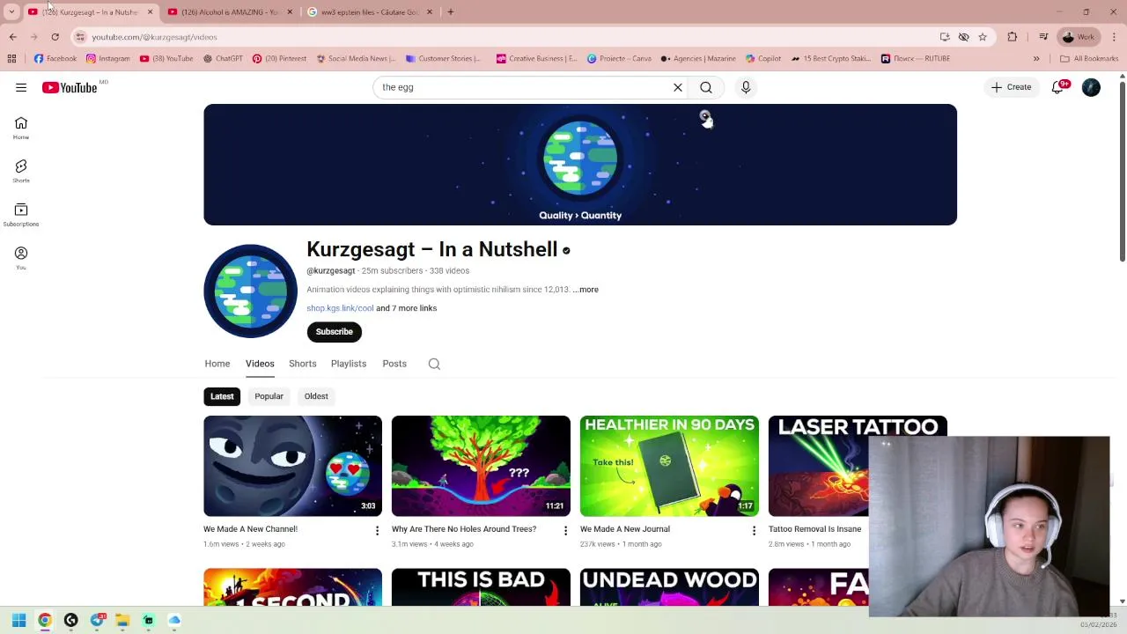The height and width of the screenshot is (634, 1127).
Task: Open the account avatar menu
Action: pyautogui.click(x=1091, y=87)
